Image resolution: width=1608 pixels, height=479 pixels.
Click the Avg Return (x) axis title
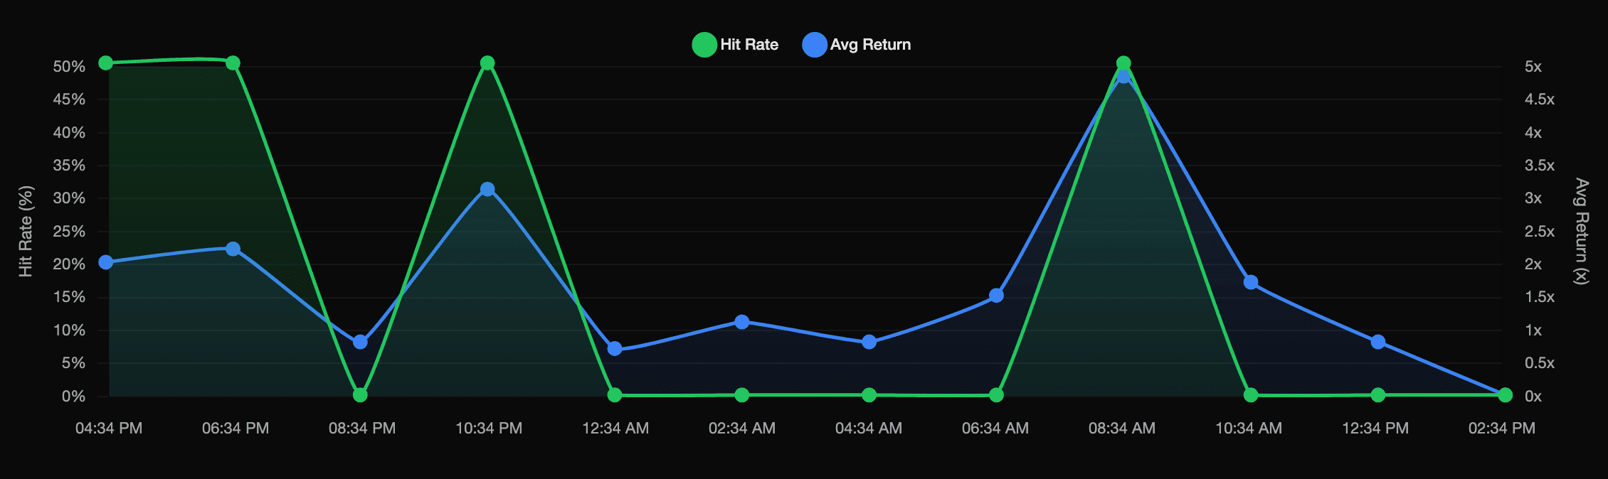[1581, 232]
